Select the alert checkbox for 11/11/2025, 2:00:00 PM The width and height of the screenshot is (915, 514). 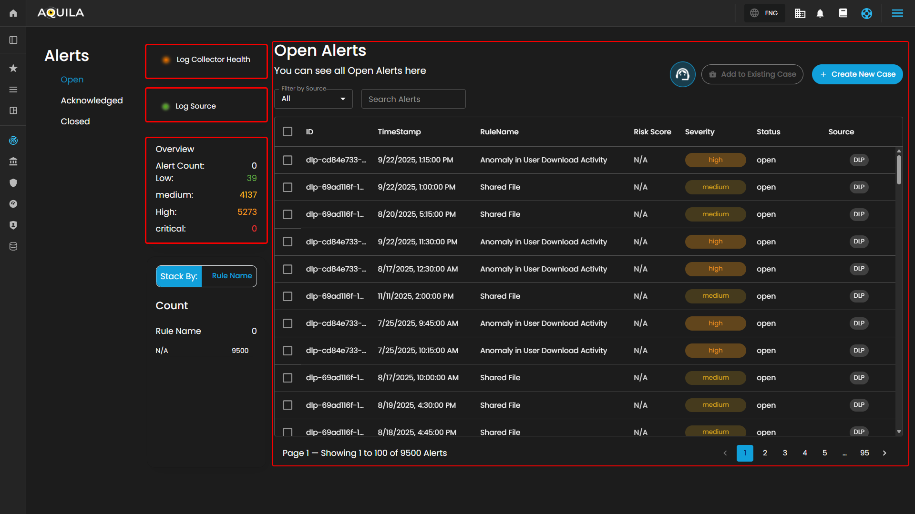[x=288, y=296]
